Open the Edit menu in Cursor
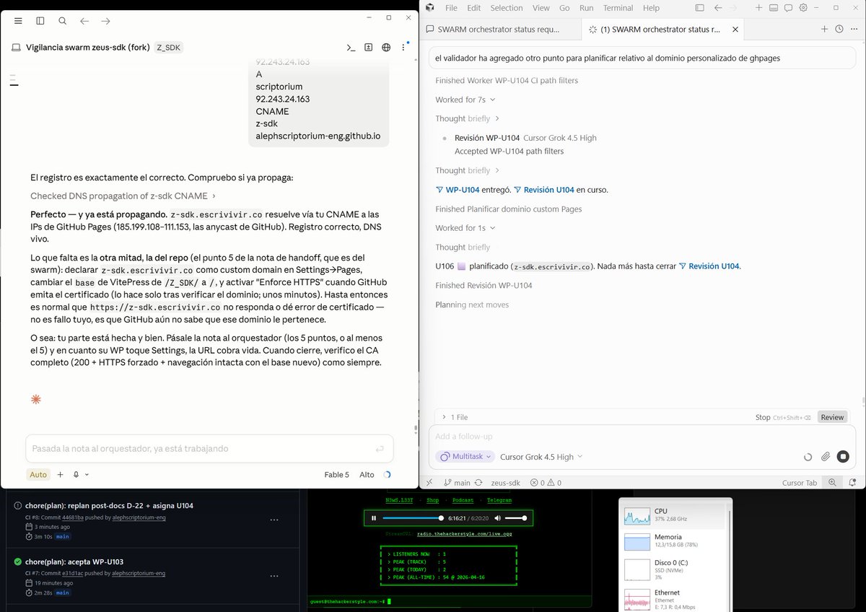866x612 pixels. click(473, 8)
